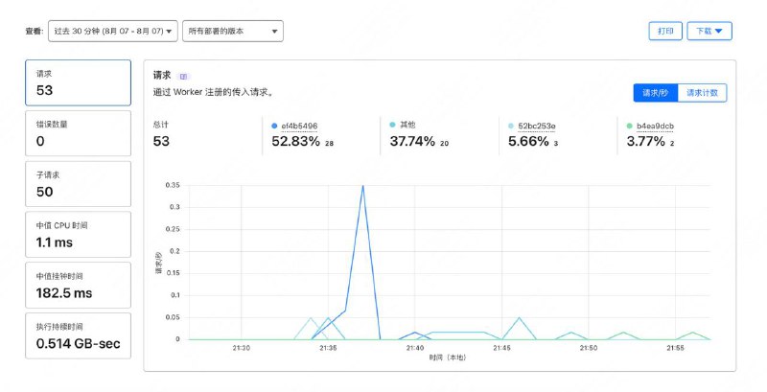Select the 请求 metric card
This screenshot has width=767, height=392.
pos(78,83)
